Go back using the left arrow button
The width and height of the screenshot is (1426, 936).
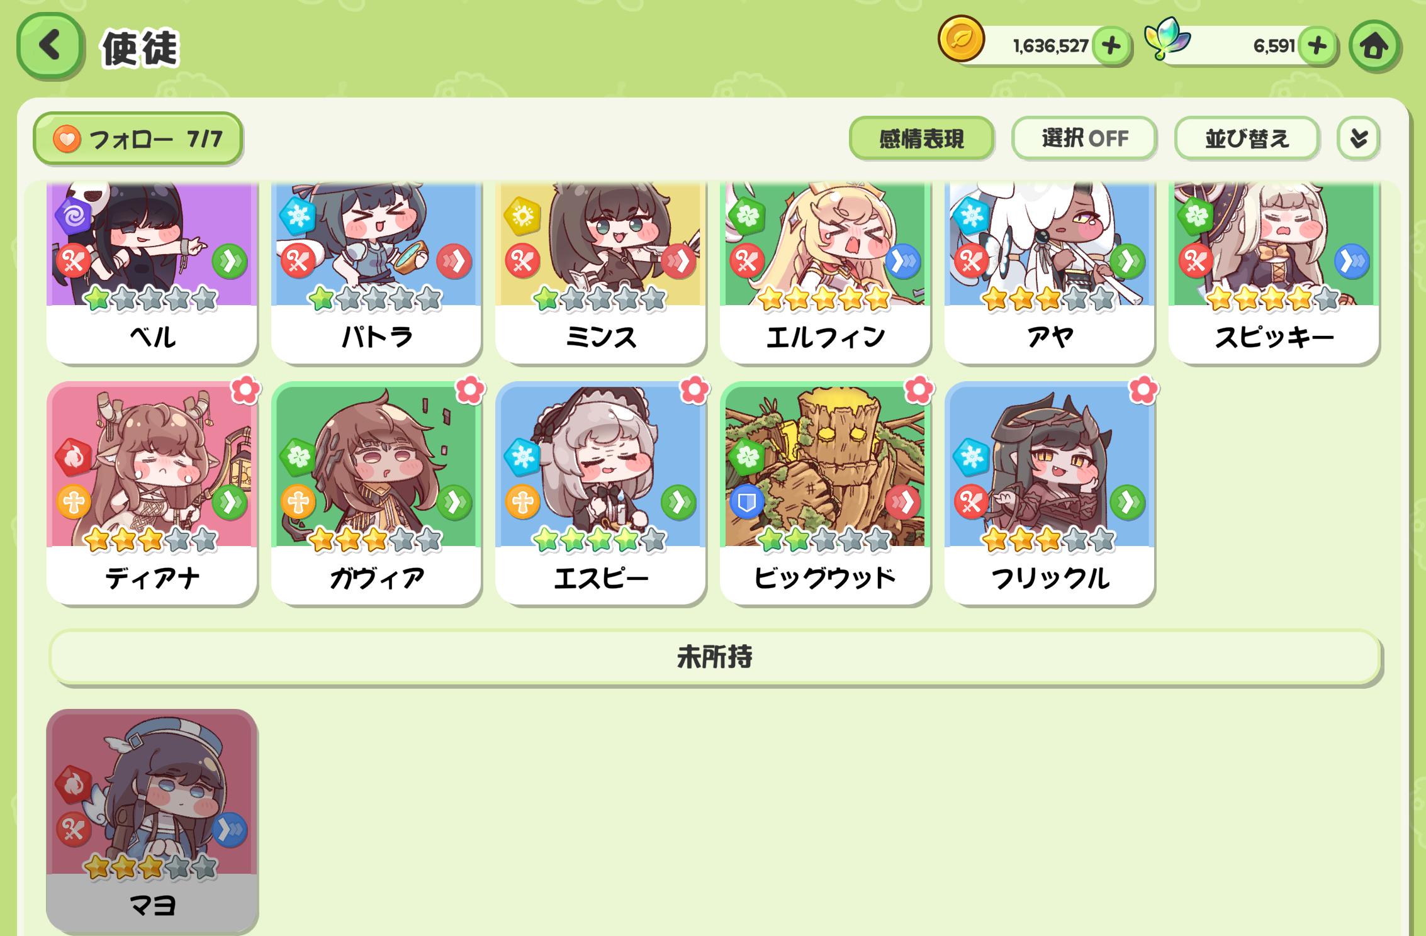point(50,46)
